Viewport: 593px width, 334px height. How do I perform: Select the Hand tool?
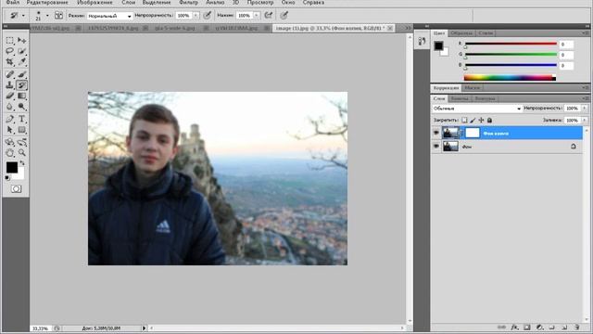10,152
